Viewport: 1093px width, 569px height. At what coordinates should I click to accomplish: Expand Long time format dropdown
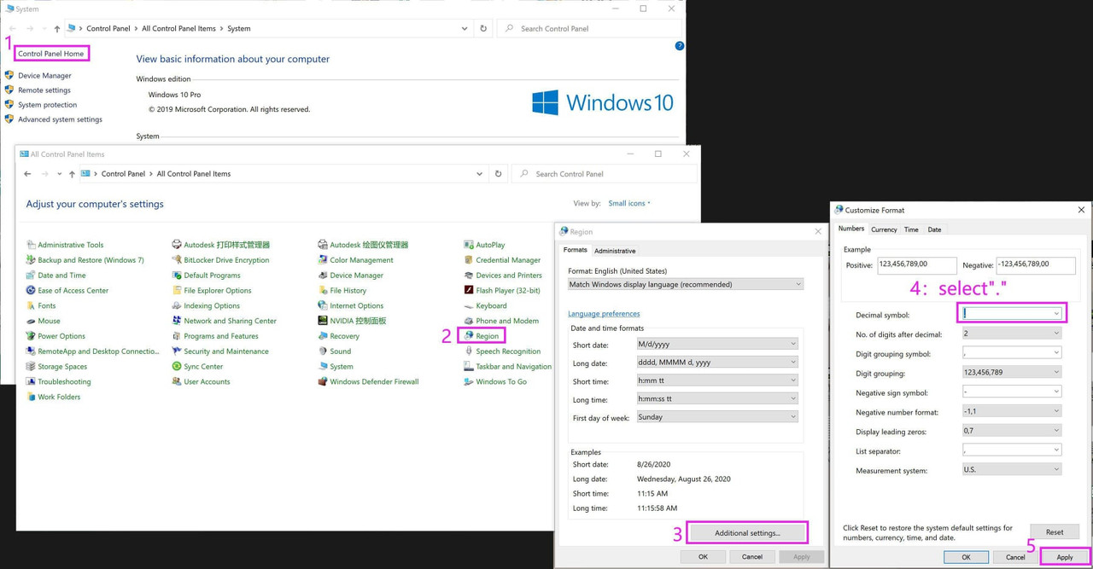[717, 398]
